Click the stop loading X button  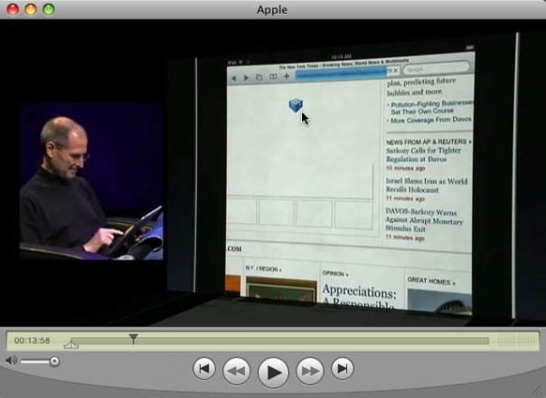[396, 70]
